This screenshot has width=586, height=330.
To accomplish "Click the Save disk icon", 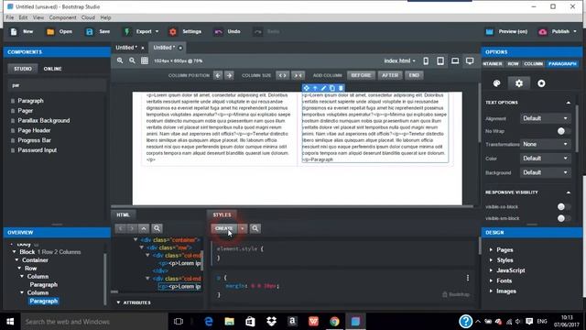I will coord(90,32).
